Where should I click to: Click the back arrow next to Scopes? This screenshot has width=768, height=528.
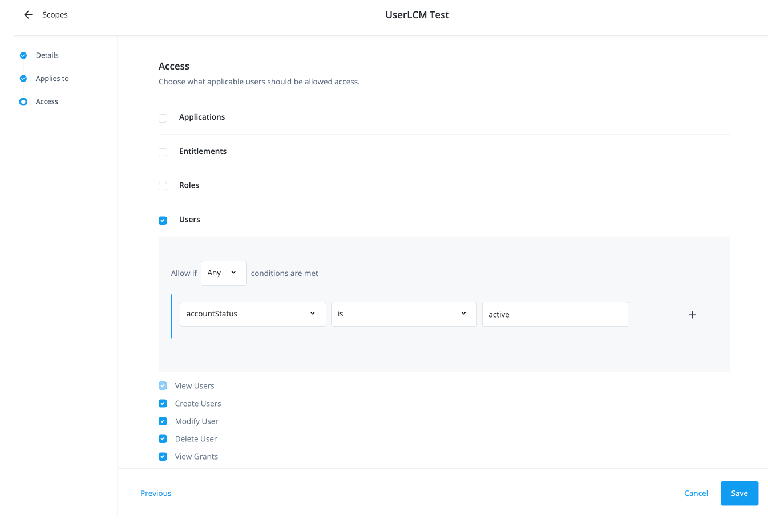[28, 14]
